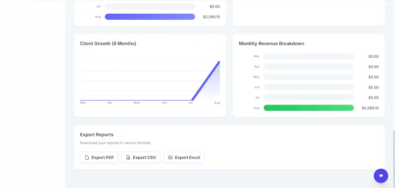Click the purple Aug bar at top

point(150,17)
